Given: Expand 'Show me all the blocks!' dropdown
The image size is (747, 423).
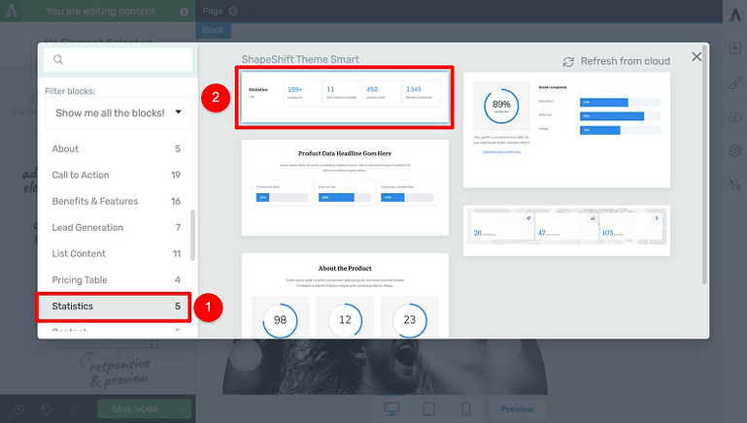Looking at the screenshot, I should (119, 113).
